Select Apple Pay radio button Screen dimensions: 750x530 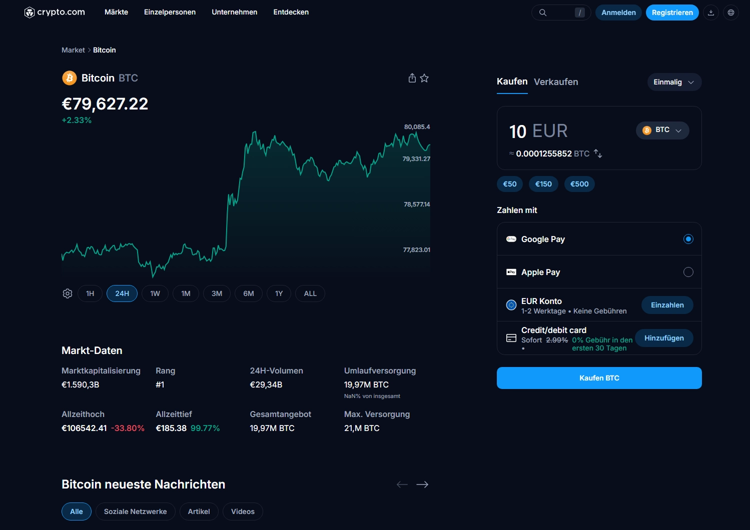[688, 272]
